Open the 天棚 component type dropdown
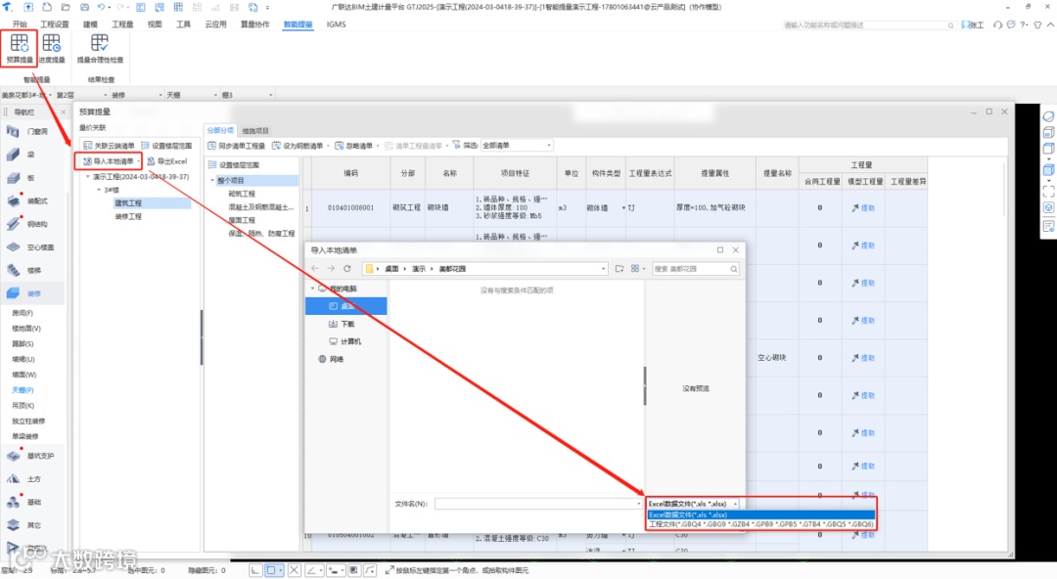 (x=192, y=95)
